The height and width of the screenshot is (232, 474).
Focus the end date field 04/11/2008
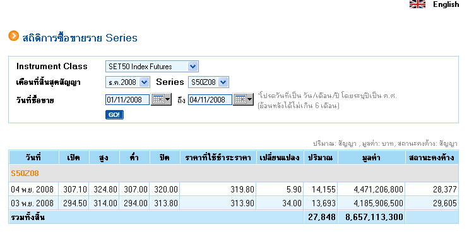point(210,100)
